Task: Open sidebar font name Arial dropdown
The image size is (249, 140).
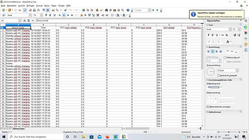Action: pos(230,29)
